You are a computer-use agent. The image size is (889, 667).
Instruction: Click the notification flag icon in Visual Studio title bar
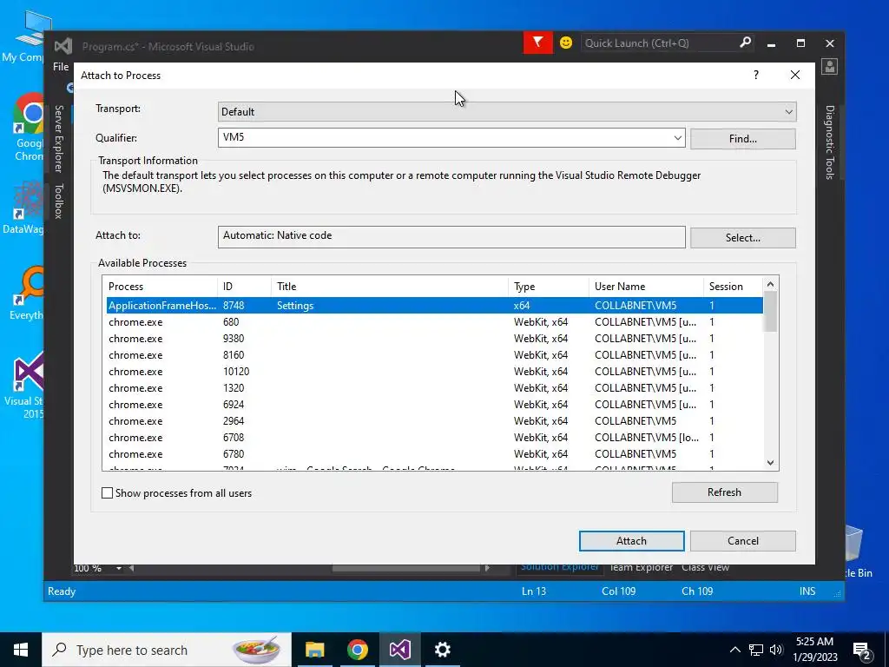click(x=537, y=43)
